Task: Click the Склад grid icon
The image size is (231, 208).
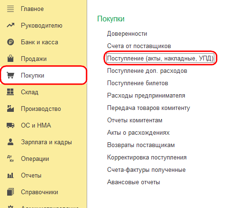Action: (10, 92)
